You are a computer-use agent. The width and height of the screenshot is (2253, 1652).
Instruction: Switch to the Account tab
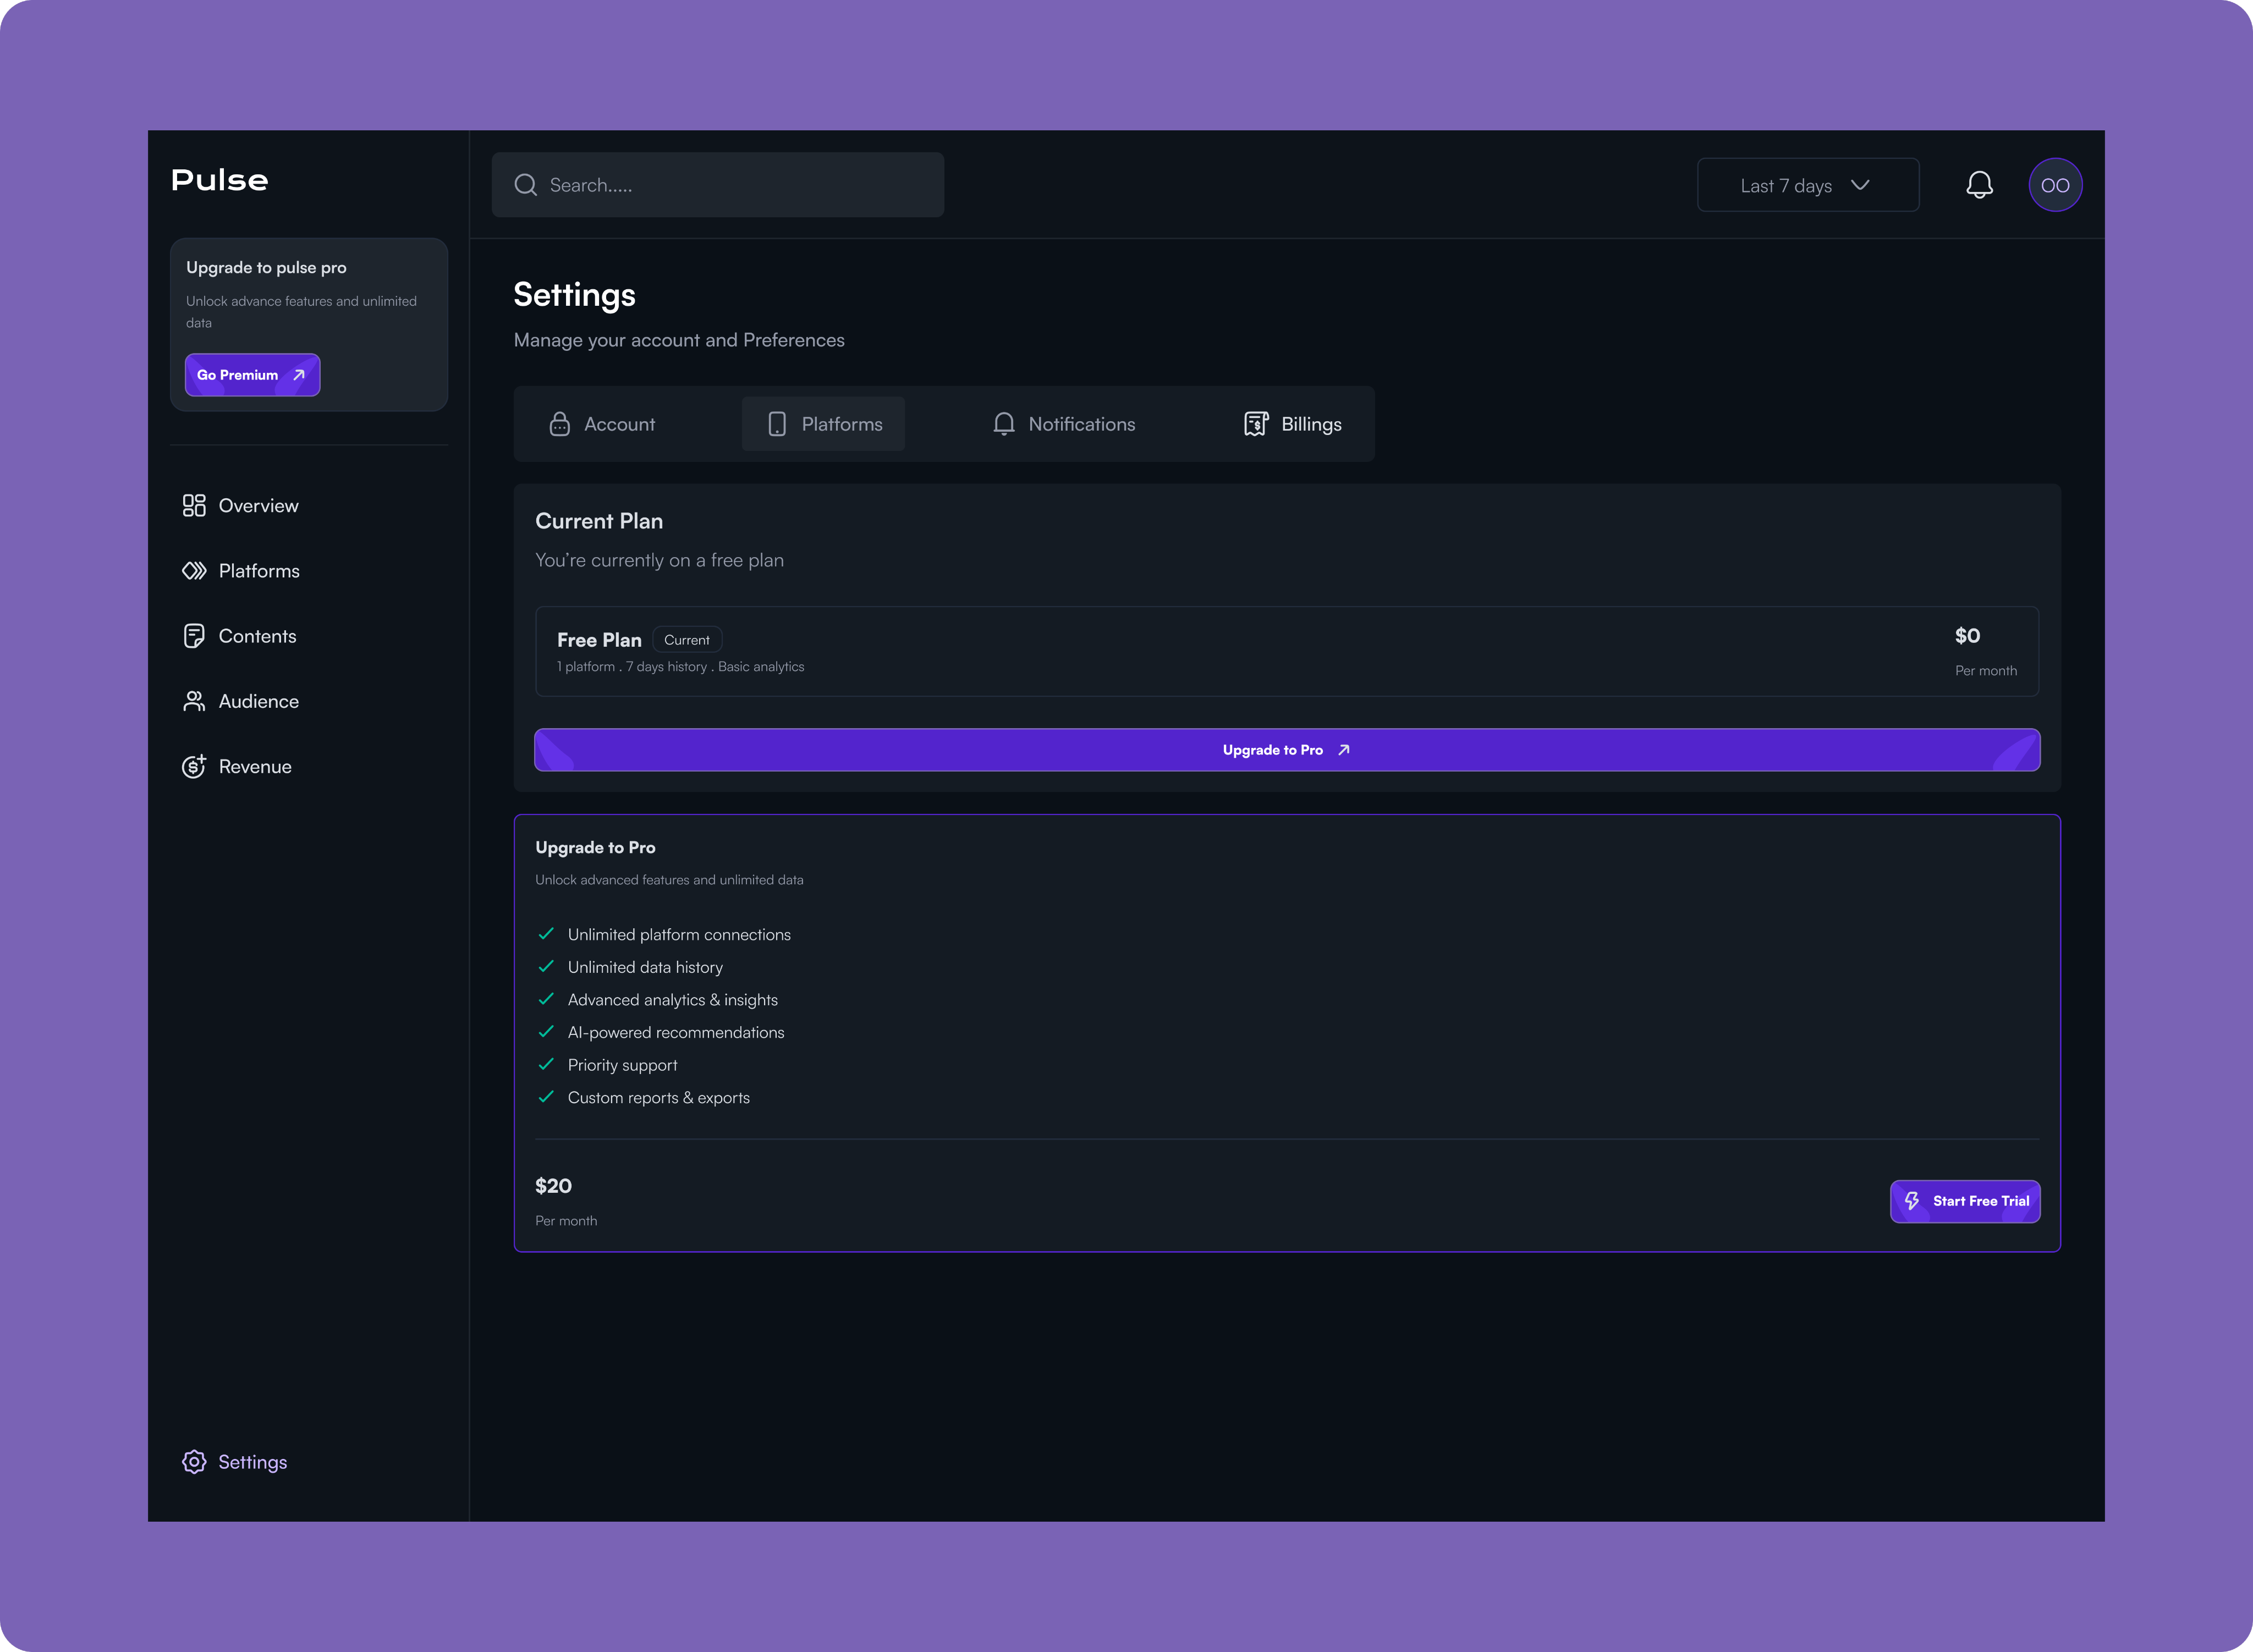(x=603, y=424)
